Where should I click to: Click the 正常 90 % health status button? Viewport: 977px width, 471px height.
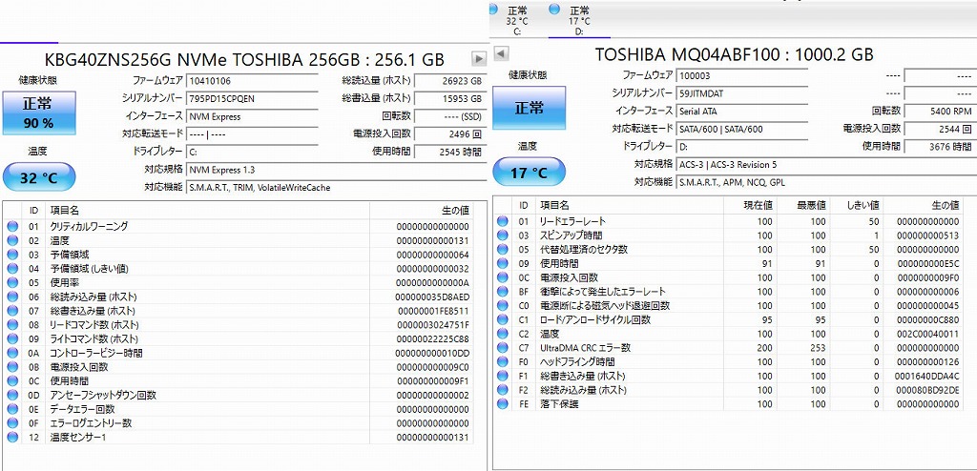pyautogui.click(x=39, y=113)
